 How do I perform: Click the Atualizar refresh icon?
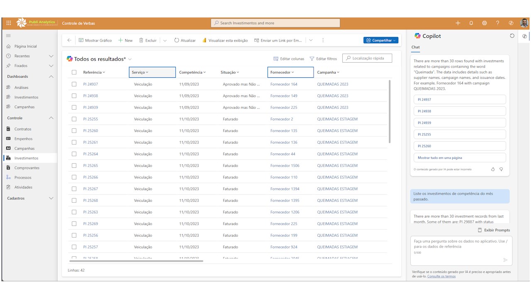(x=176, y=40)
